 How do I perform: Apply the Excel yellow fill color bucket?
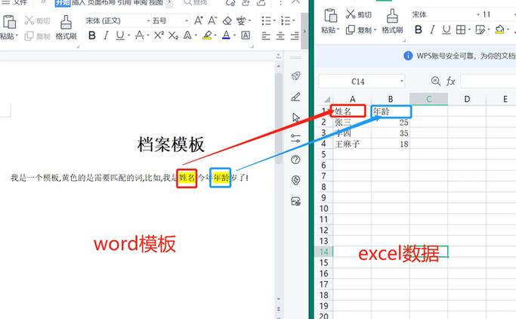499,29
